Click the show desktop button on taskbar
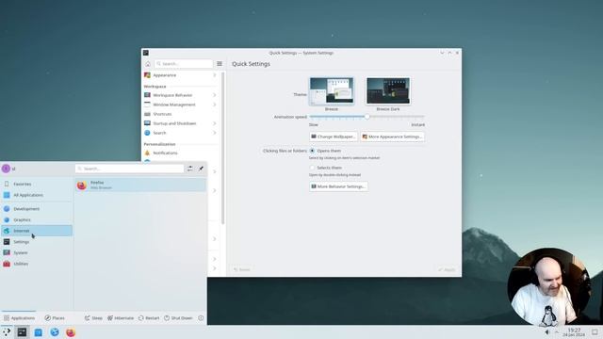This screenshot has height=339, width=603. coord(595,332)
